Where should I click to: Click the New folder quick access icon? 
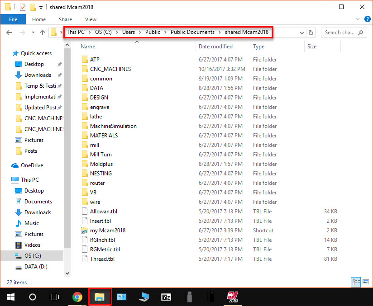tap(33, 7)
